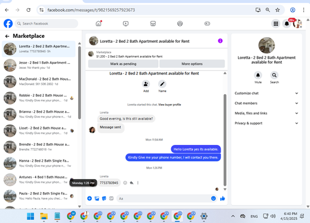Choose a GIF icon
The width and height of the screenshot is (310, 223).
coord(112,198)
